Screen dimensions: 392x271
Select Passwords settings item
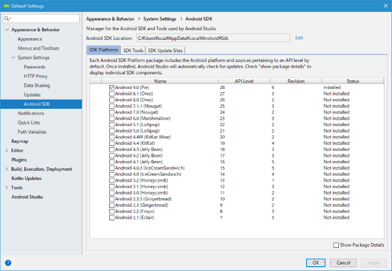(34, 67)
